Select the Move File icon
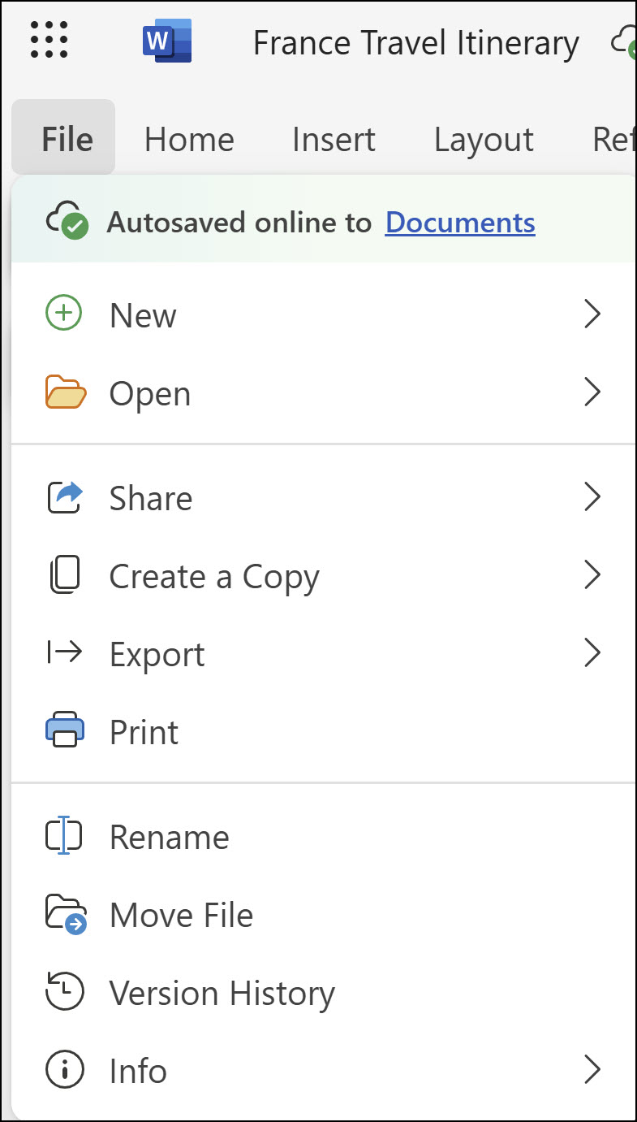 click(64, 913)
